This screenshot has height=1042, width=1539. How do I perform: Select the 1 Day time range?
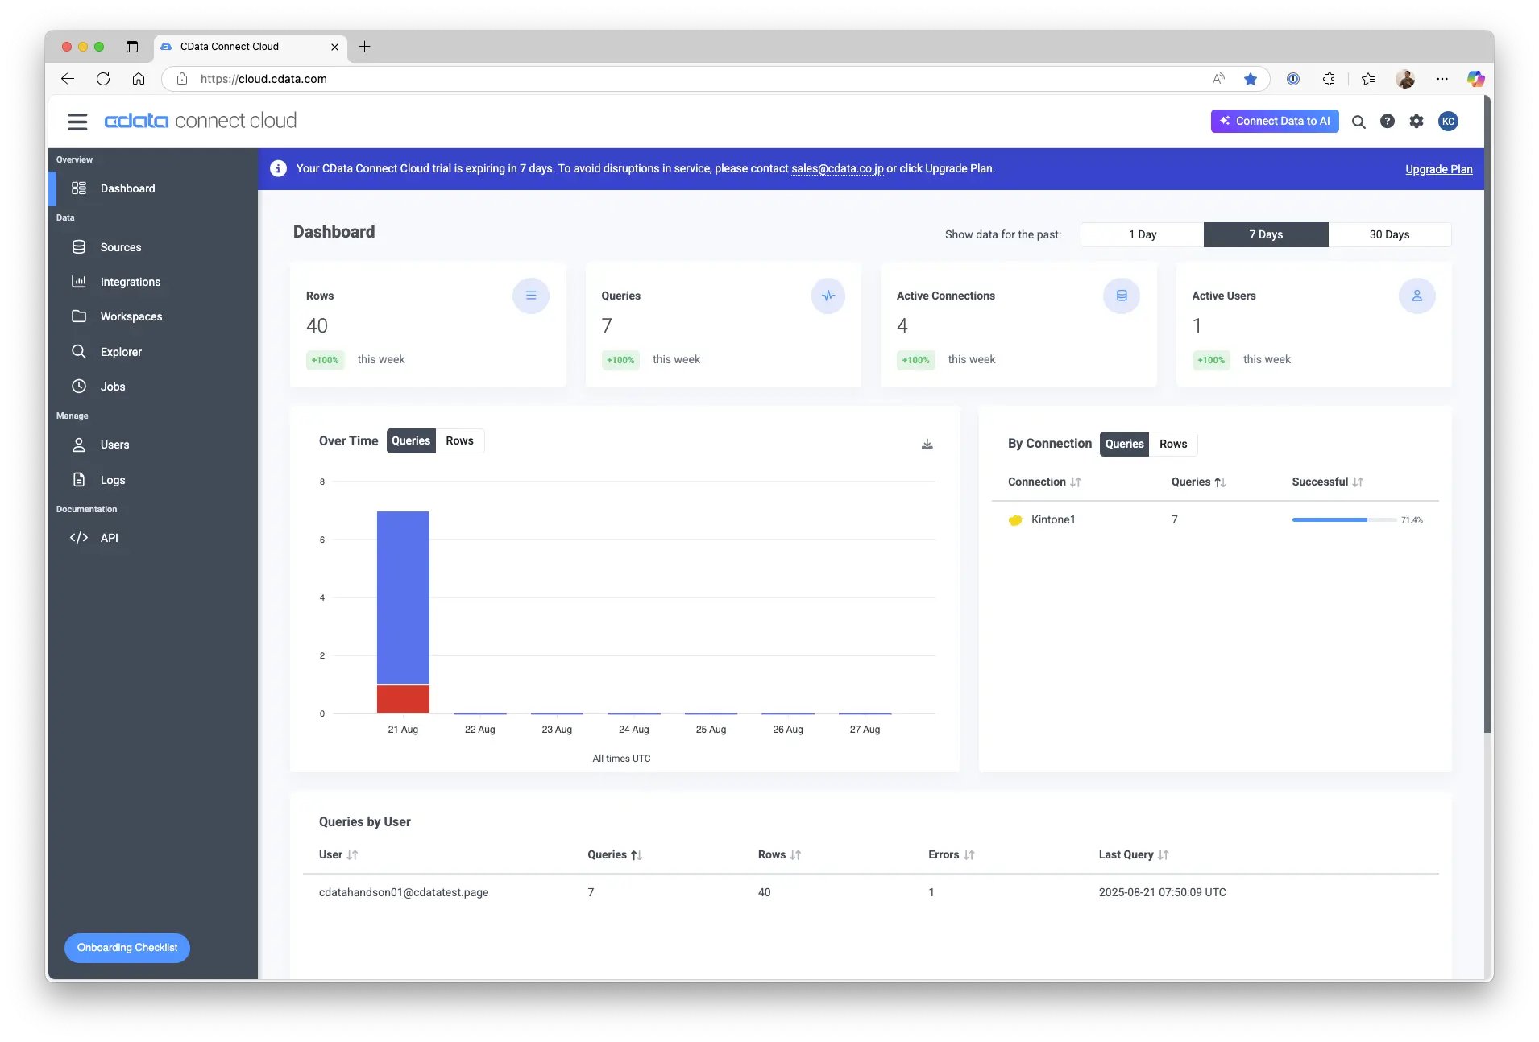point(1143,234)
